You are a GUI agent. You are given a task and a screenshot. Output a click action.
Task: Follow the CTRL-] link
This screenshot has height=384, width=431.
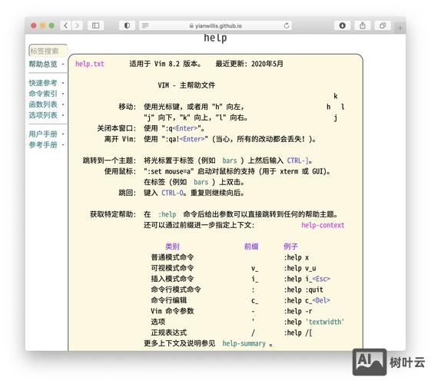point(297,161)
